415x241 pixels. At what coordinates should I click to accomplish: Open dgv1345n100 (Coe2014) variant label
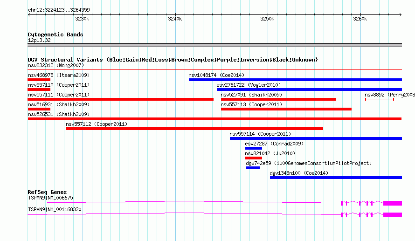tap(299, 173)
